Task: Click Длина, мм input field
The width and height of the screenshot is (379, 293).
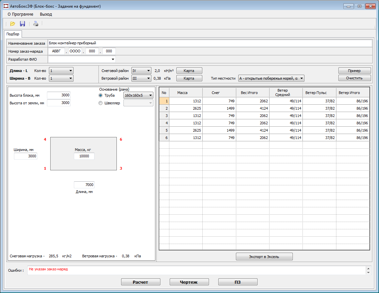Action: tap(84, 185)
